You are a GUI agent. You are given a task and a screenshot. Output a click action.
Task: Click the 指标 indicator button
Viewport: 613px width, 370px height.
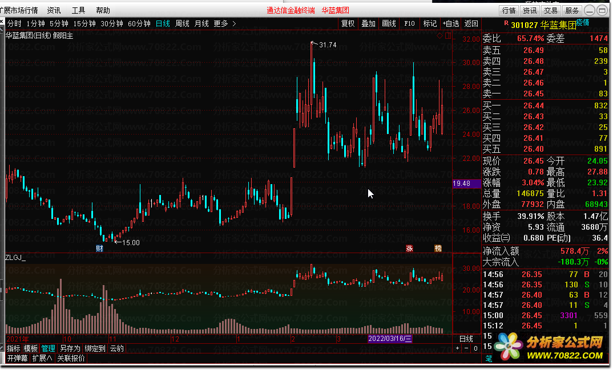[x=13, y=348]
